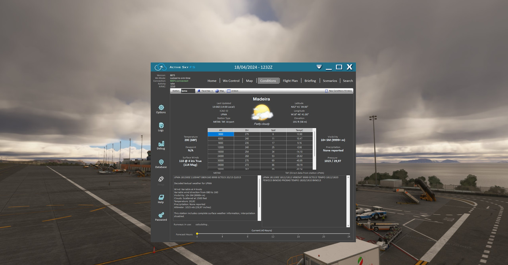Click the METAR text box scrollbar
The image size is (508, 265).
point(260,198)
